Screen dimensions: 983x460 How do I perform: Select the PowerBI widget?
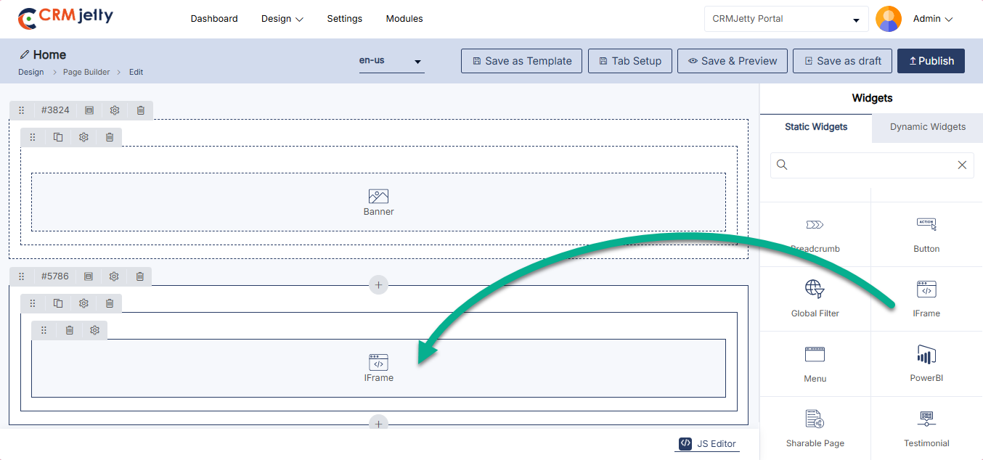click(x=926, y=363)
